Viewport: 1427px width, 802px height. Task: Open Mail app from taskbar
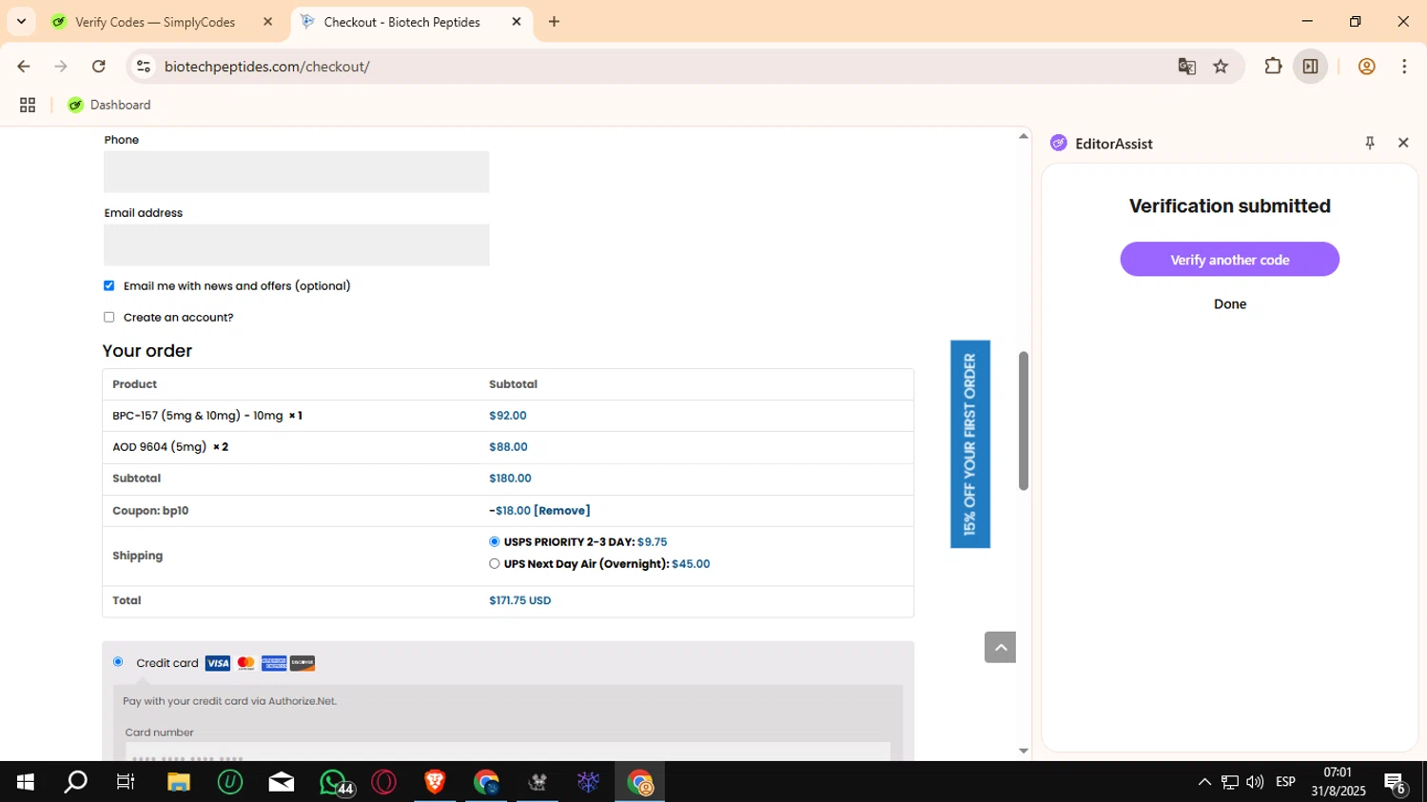click(282, 782)
